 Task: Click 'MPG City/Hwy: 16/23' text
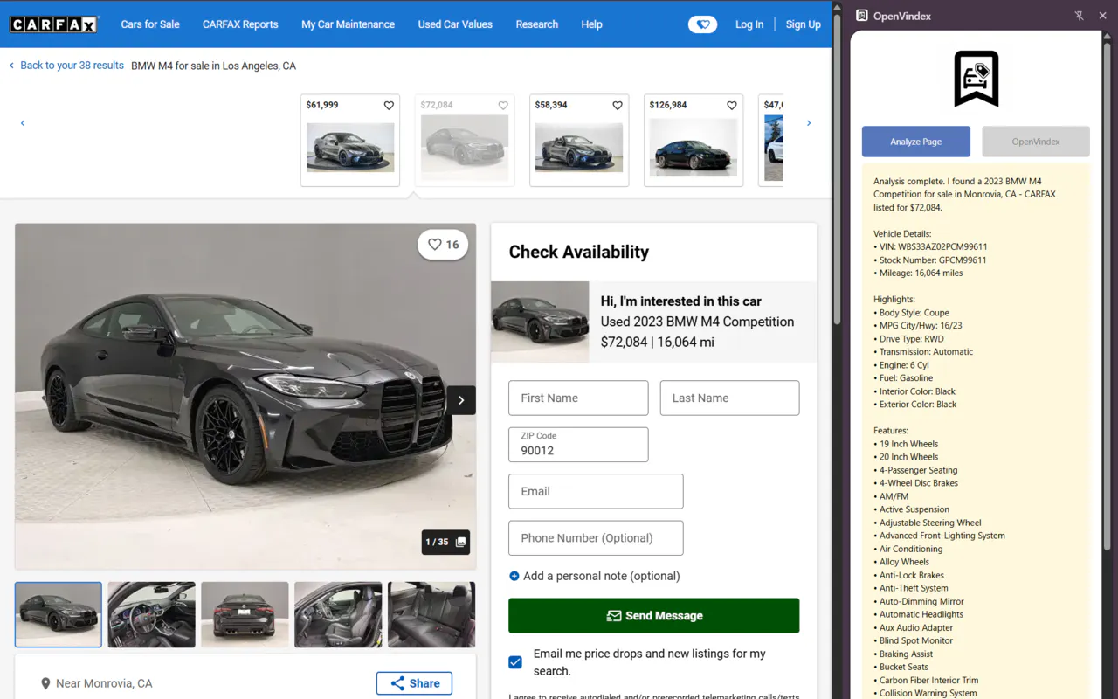(918, 325)
